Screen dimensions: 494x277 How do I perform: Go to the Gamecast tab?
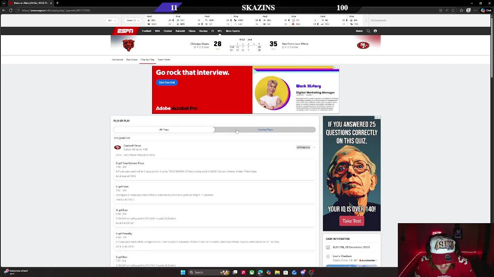pyautogui.click(x=117, y=60)
